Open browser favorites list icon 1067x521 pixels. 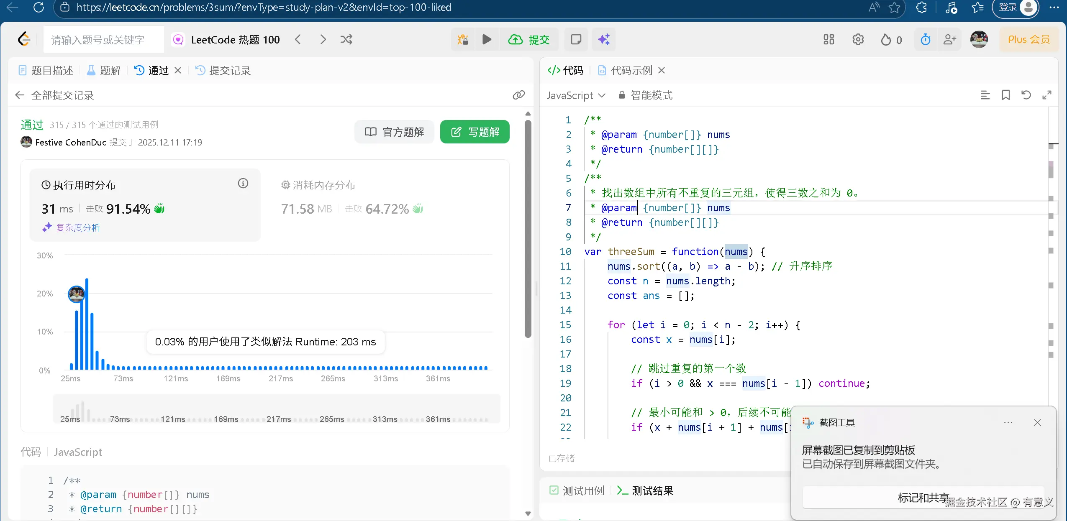click(x=978, y=7)
